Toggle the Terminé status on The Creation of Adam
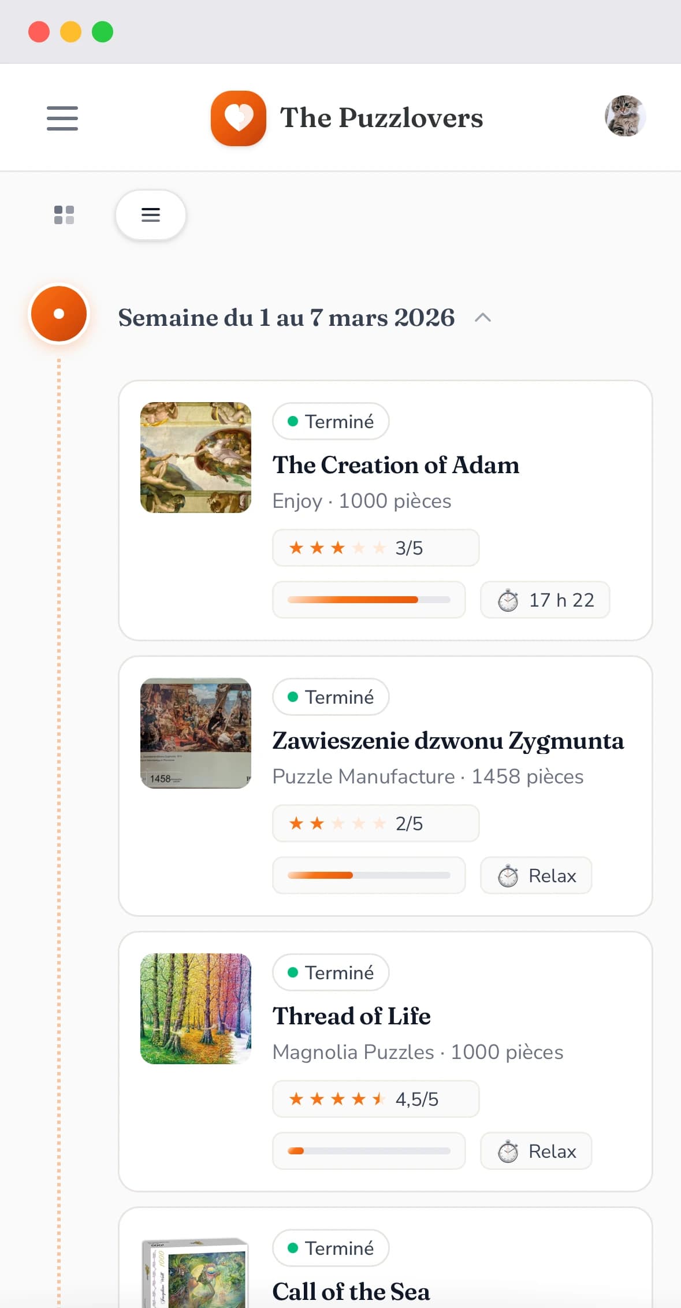 pos(330,421)
